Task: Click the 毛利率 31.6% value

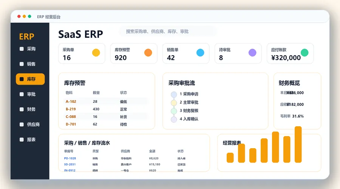Action: (298, 116)
